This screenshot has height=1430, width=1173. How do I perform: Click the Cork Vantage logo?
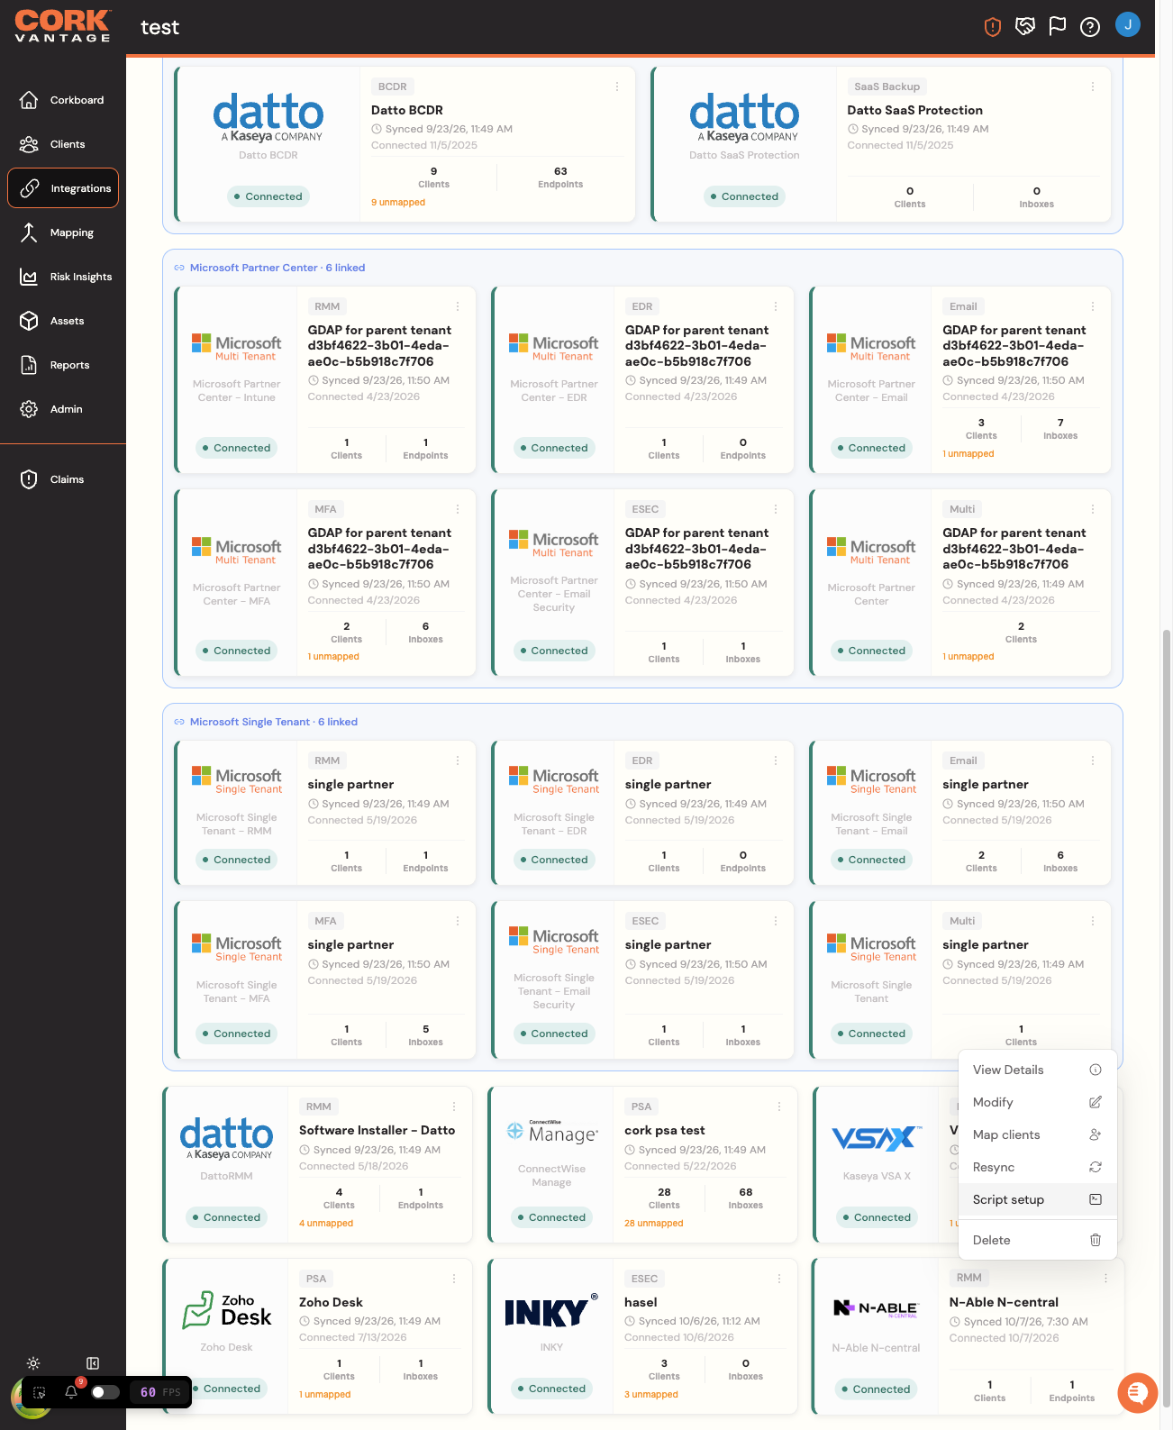tap(63, 25)
